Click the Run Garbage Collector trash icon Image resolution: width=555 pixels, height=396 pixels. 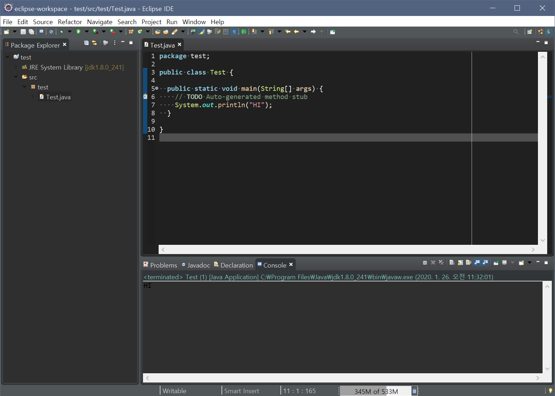coord(414,391)
